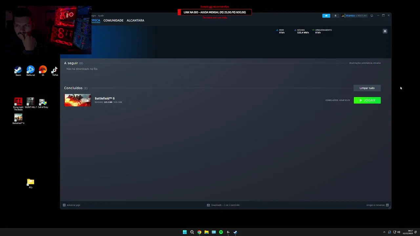The image size is (420, 236).
Task: Open the Battlefield 6 thumbnail
Action: pyautogui.click(x=78, y=100)
